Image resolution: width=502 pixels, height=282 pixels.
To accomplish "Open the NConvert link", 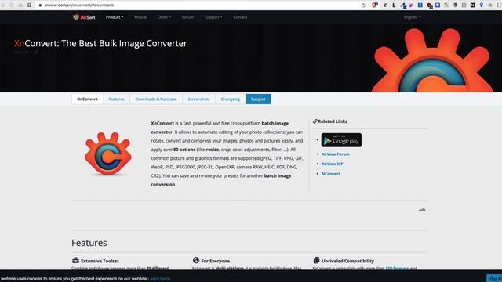I will click(x=331, y=174).
